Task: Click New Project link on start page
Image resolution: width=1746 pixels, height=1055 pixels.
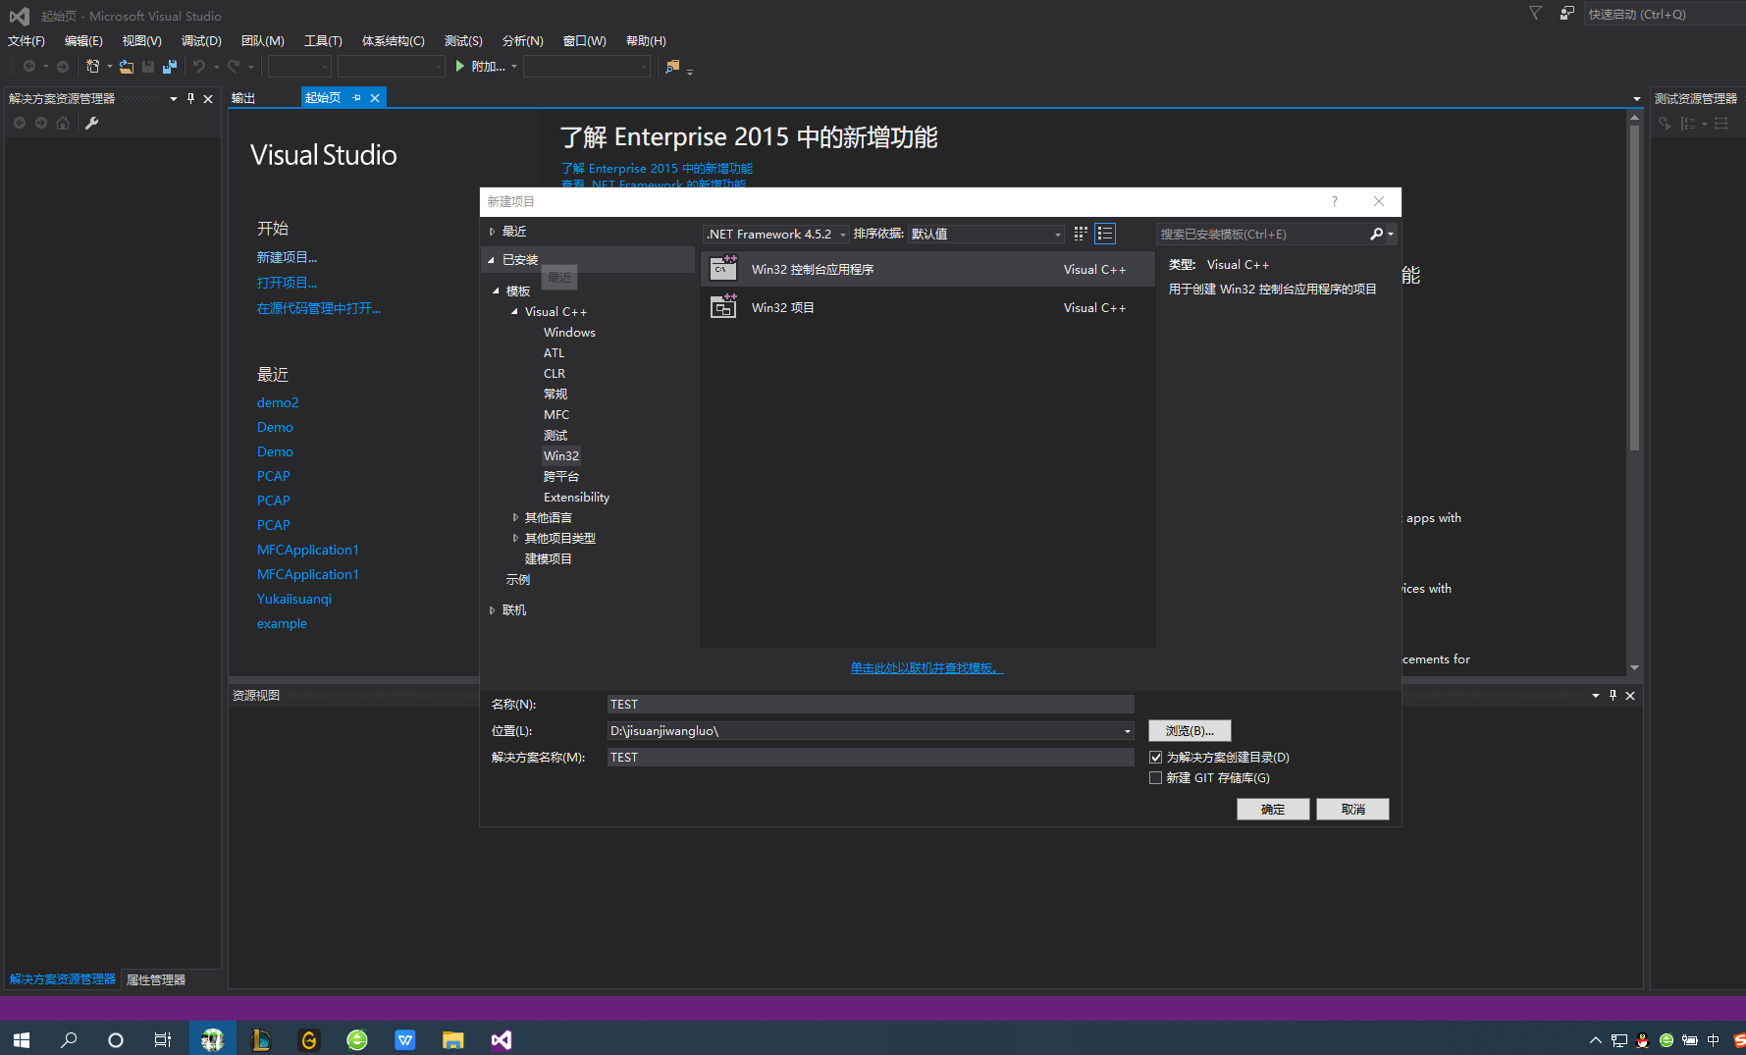Action: [287, 257]
